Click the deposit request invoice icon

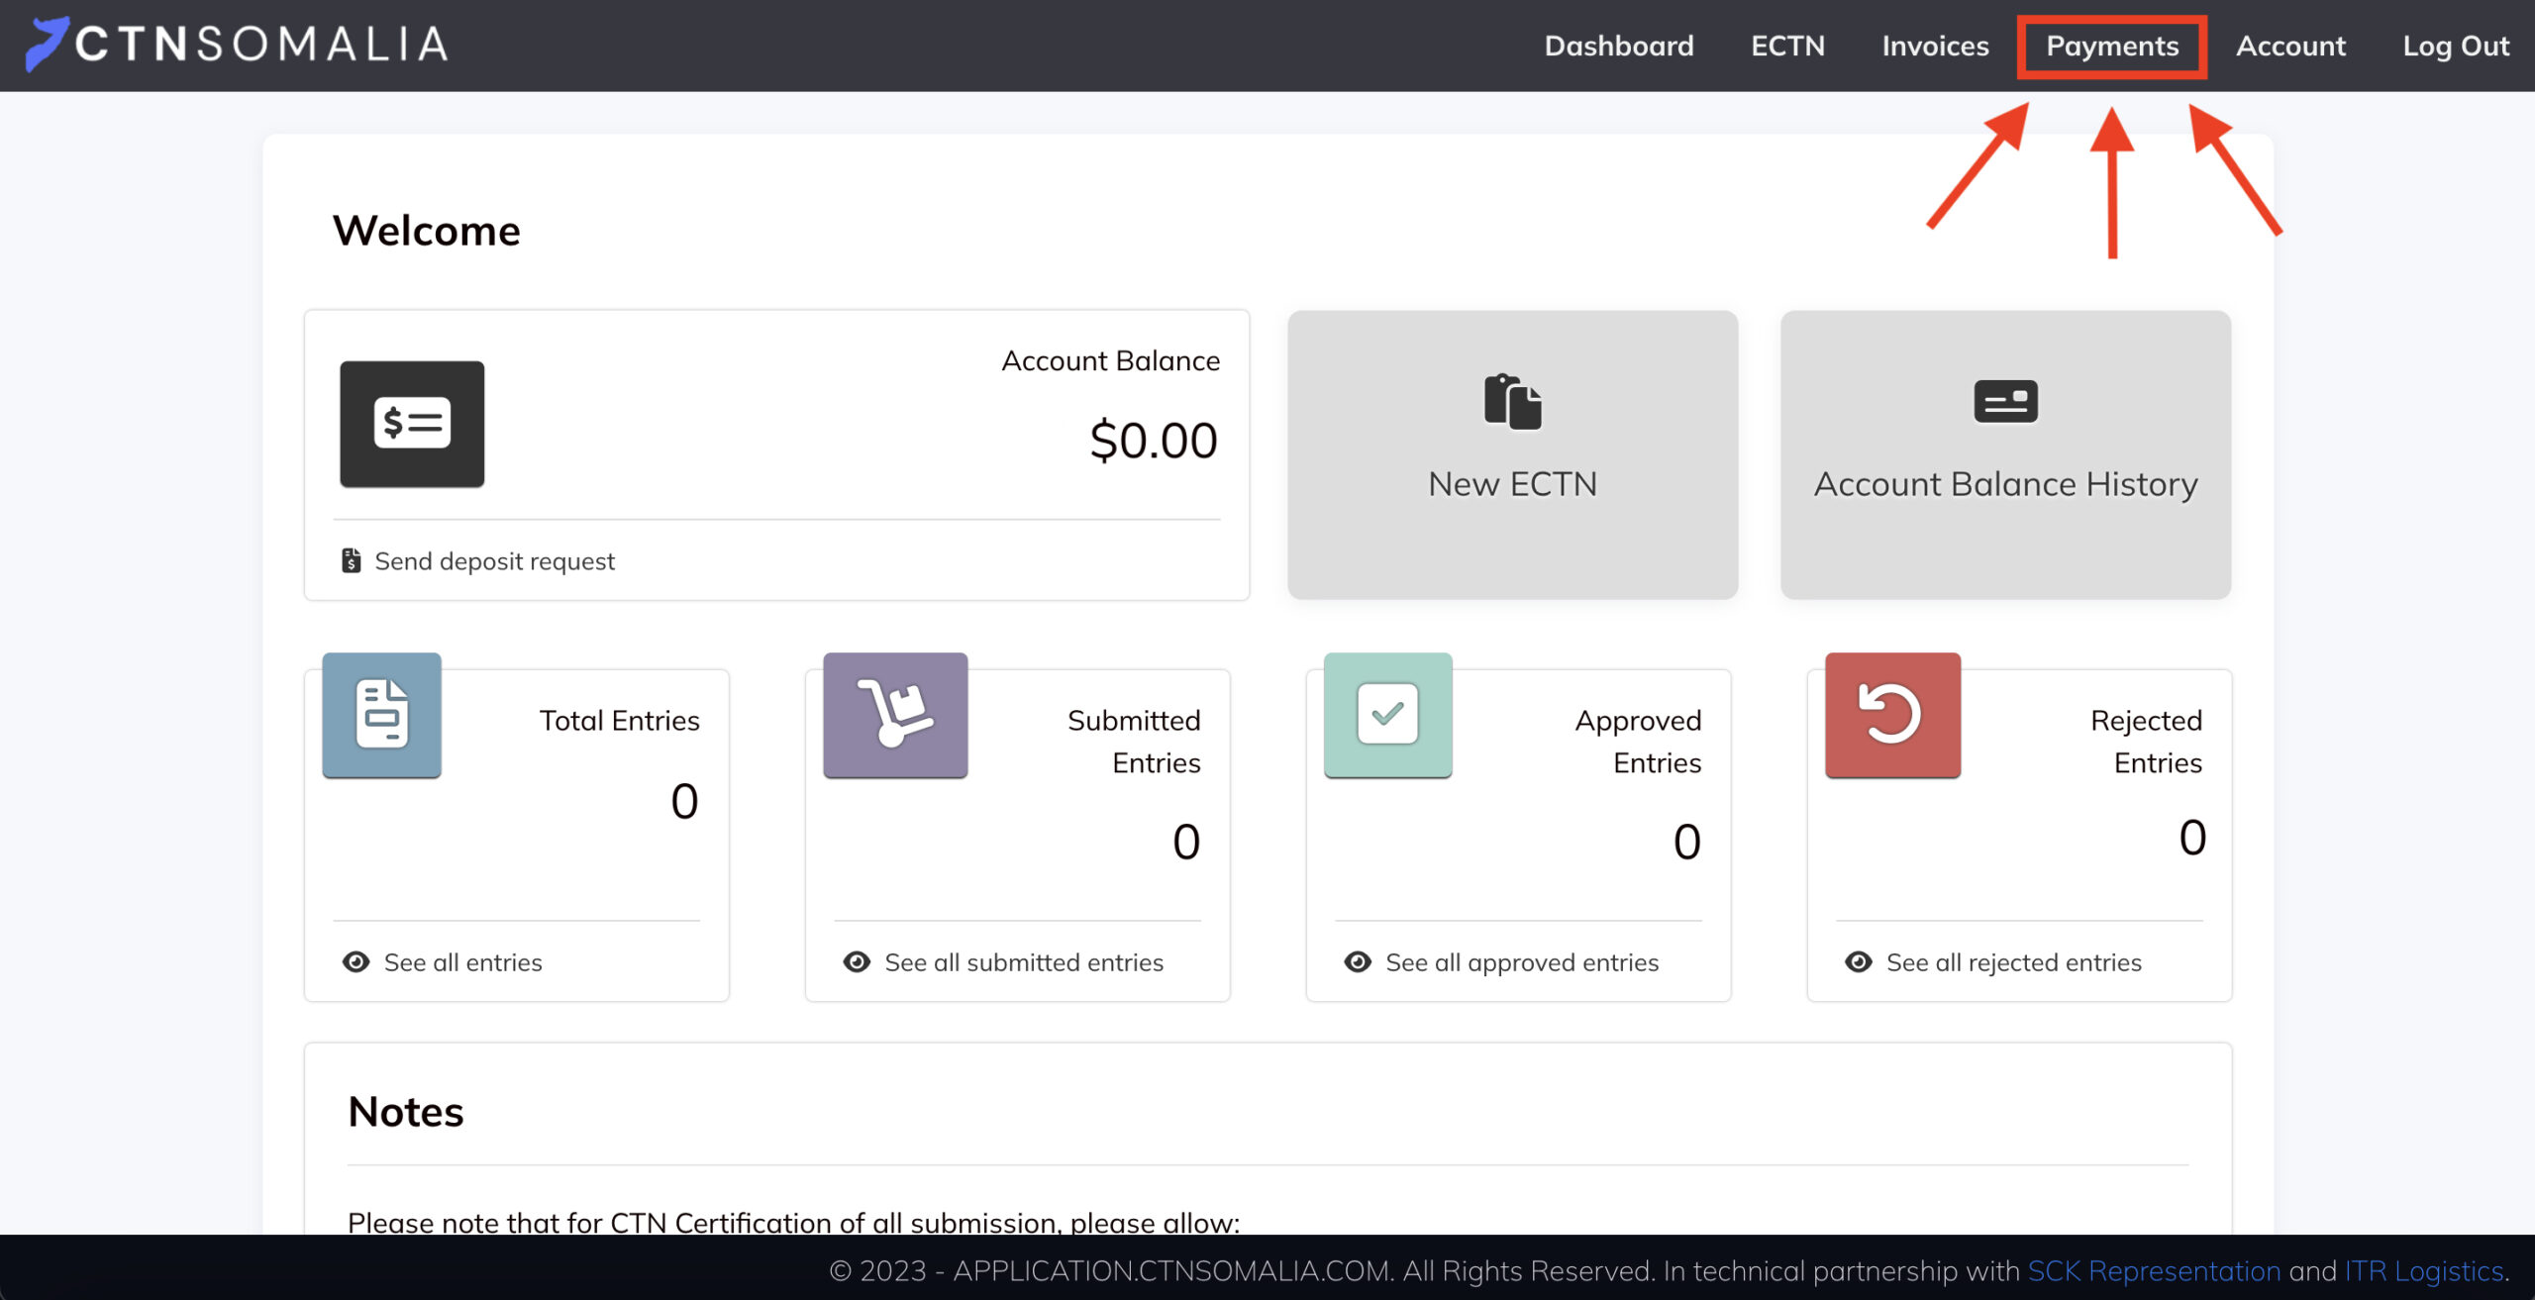click(x=351, y=560)
